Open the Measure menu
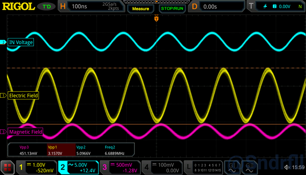This screenshot has width=306, height=175. click(141, 9)
